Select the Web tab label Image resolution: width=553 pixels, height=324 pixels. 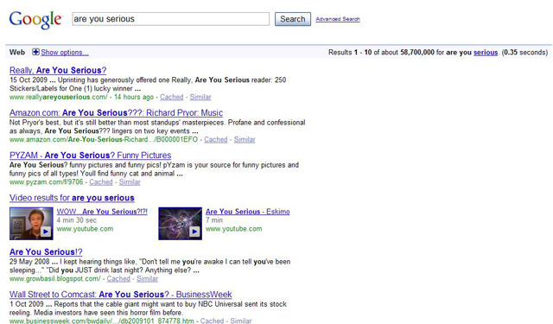point(17,52)
